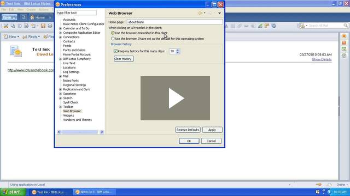Open the Sametime contacts sidebar icon
Image resolution: width=350 pixels, height=196 pixels.
point(344,36)
